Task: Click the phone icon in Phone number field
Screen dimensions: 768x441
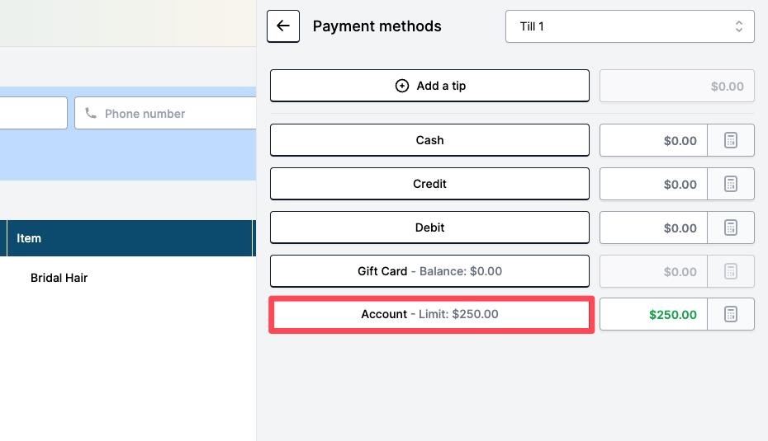Action: [91, 113]
